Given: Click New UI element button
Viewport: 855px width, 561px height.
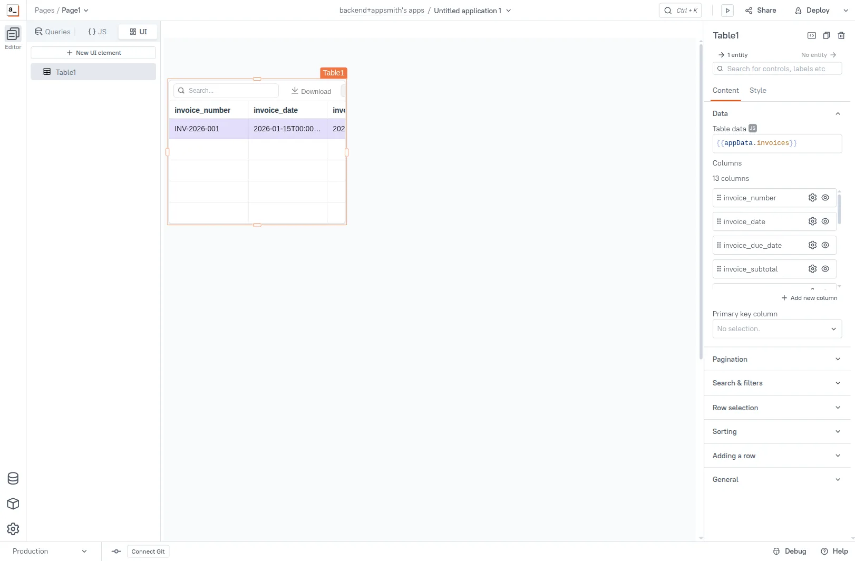Looking at the screenshot, I should (93, 53).
